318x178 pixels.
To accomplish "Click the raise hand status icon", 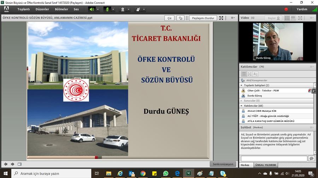I will click(x=138, y=9).
